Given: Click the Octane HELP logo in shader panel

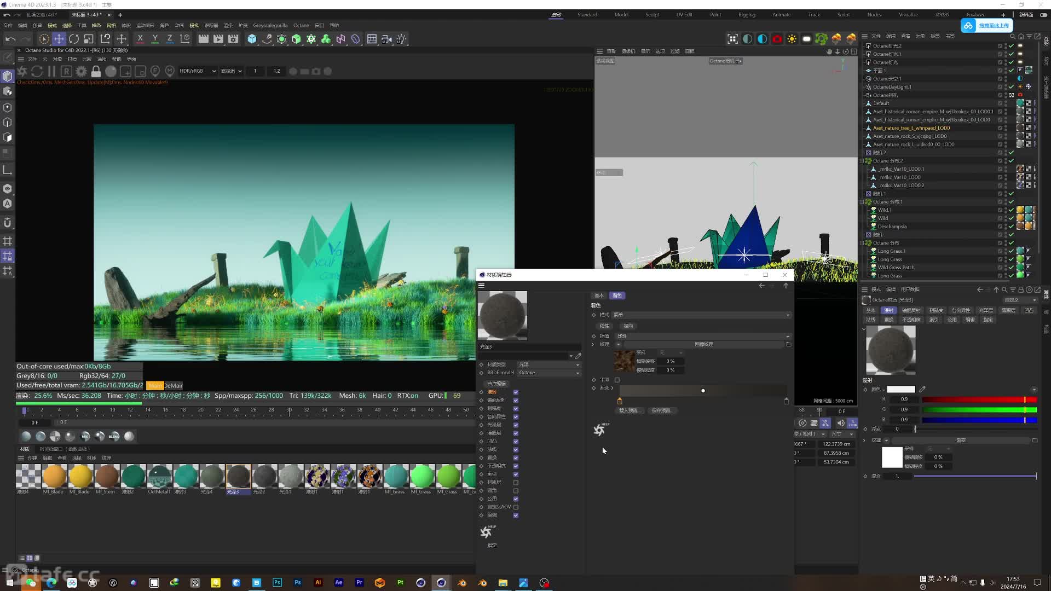Looking at the screenshot, I should 600,430.
